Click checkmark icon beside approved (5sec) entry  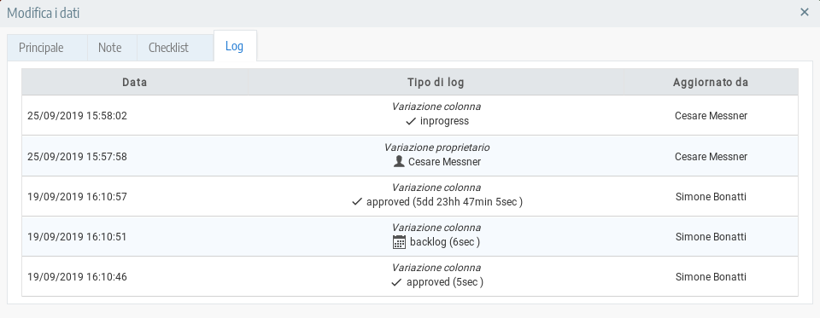click(x=396, y=282)
